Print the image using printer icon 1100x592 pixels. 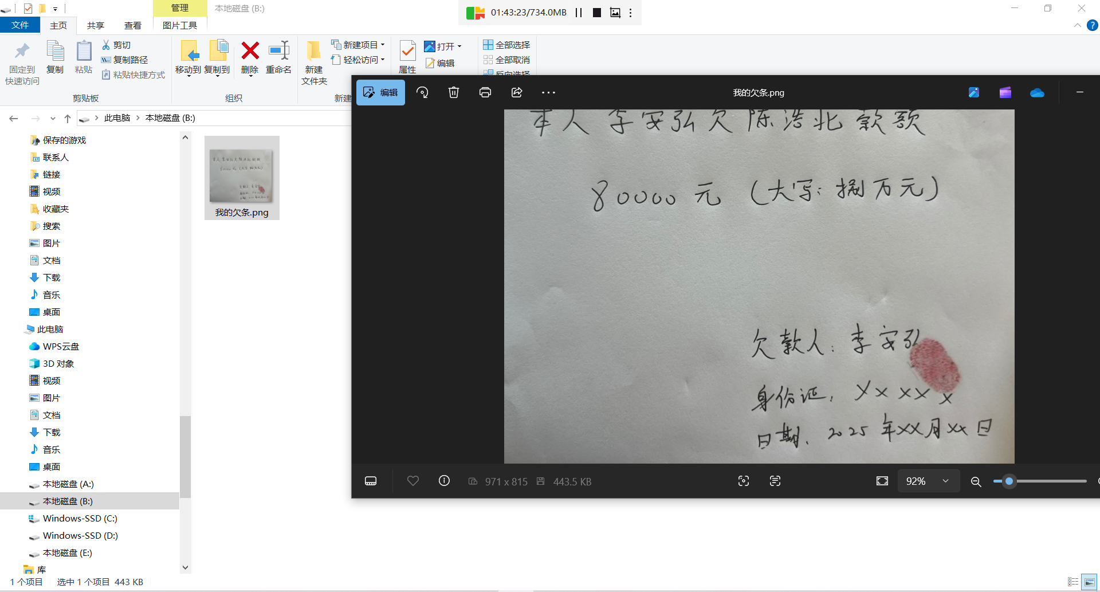click(x=485, y=92)
